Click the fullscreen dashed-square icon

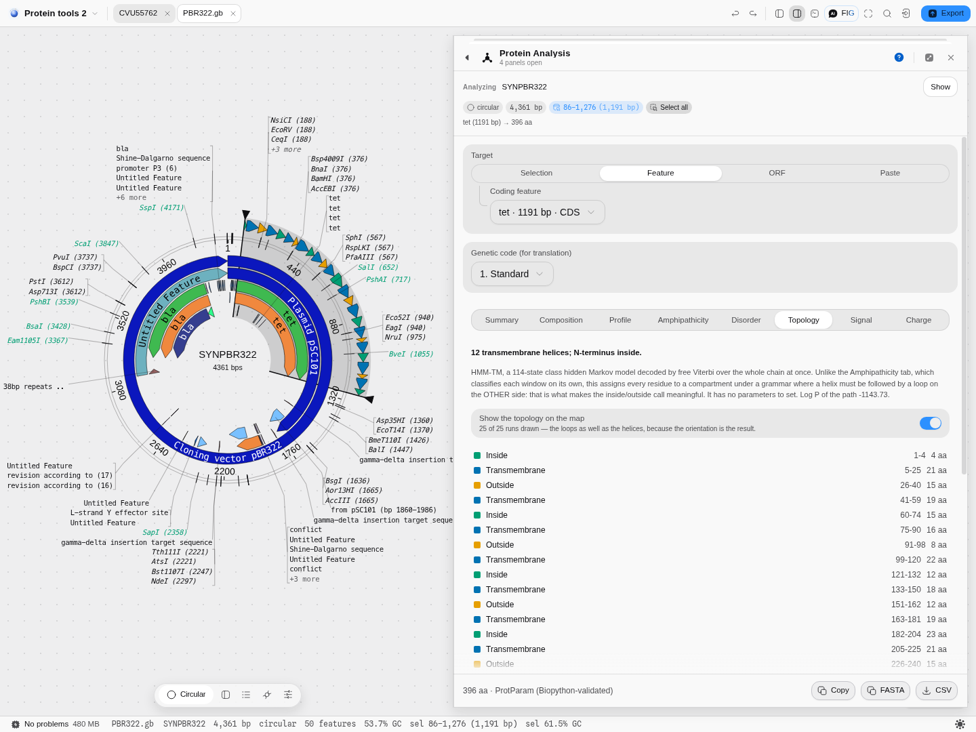coord(868,14)
